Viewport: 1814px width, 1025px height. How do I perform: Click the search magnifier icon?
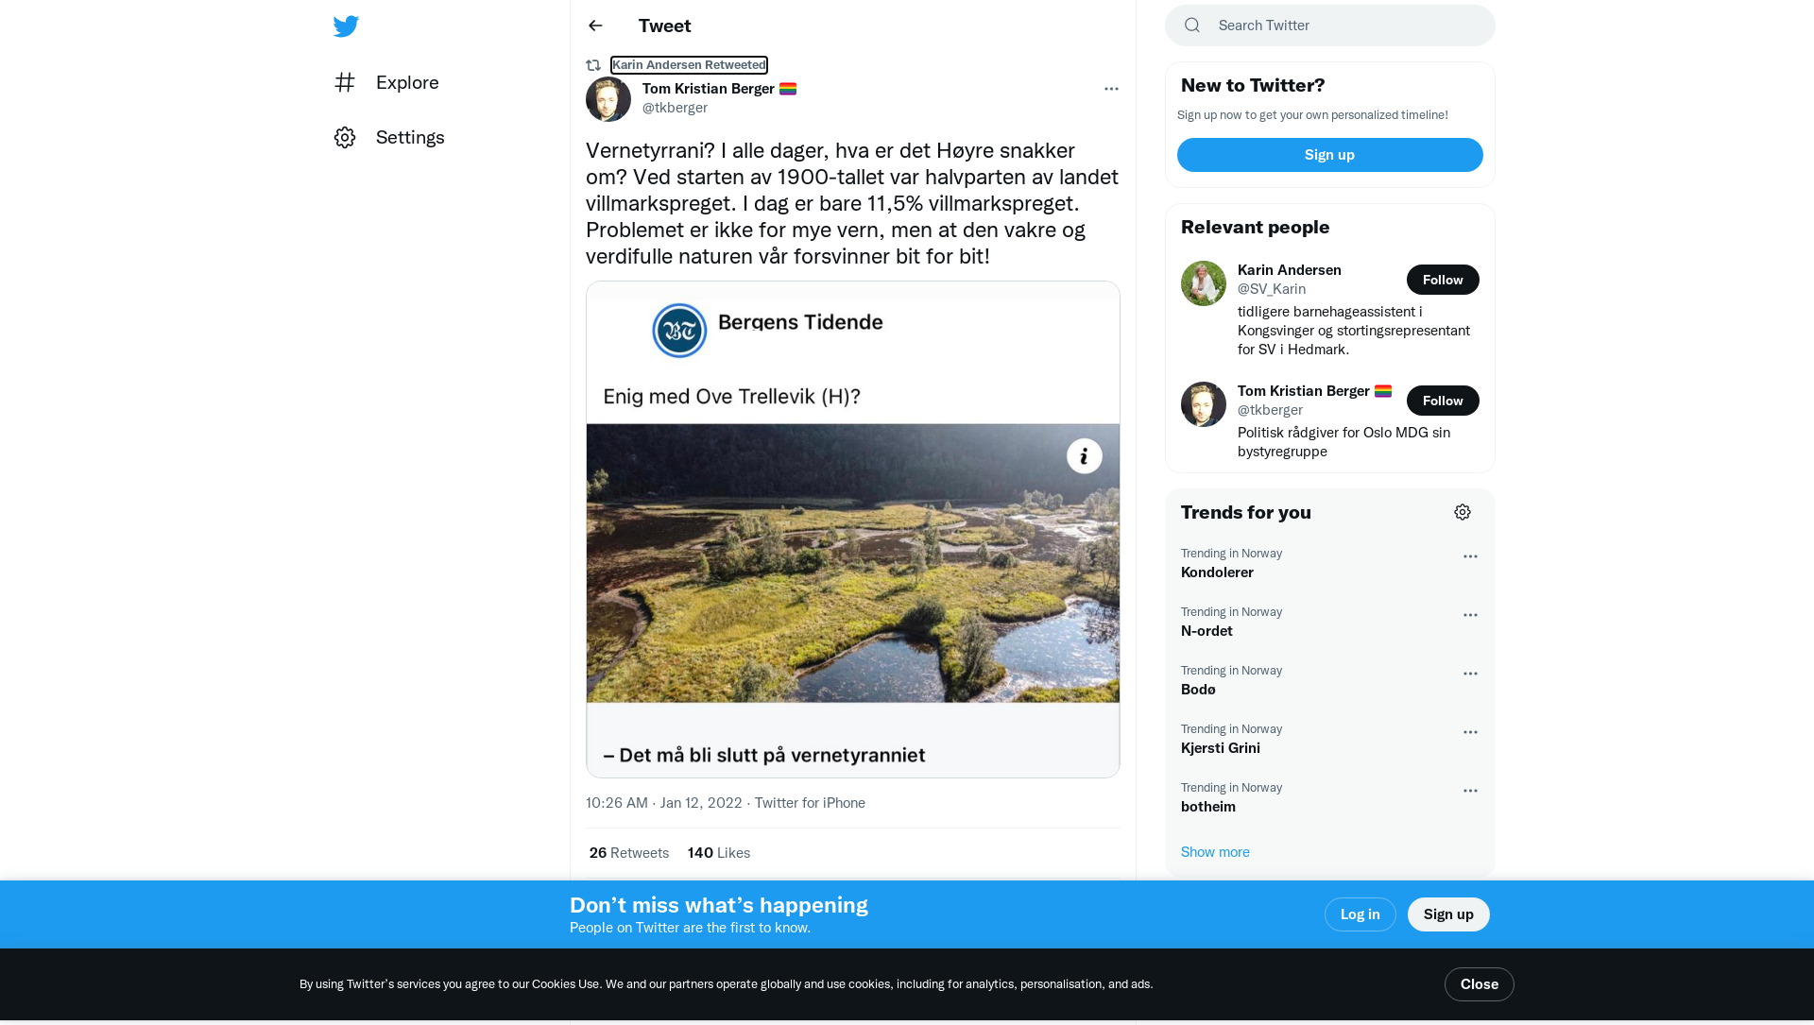coord(1192,26)
